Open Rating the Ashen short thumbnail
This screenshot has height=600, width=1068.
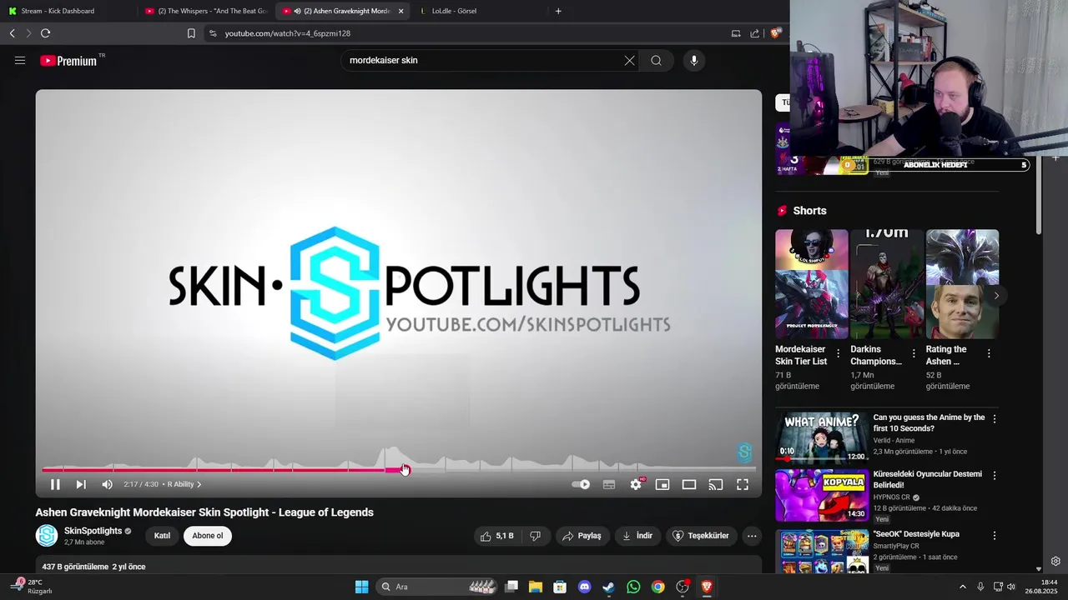tap(962, 284)
